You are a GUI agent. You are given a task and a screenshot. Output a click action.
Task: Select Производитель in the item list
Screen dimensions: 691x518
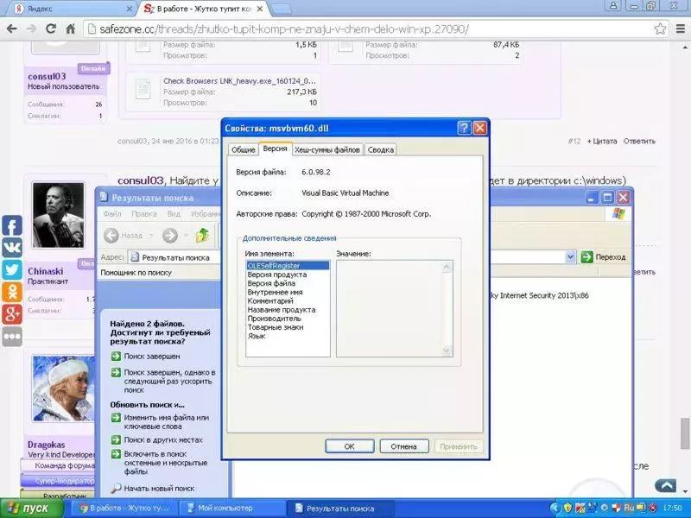point(288,318)
